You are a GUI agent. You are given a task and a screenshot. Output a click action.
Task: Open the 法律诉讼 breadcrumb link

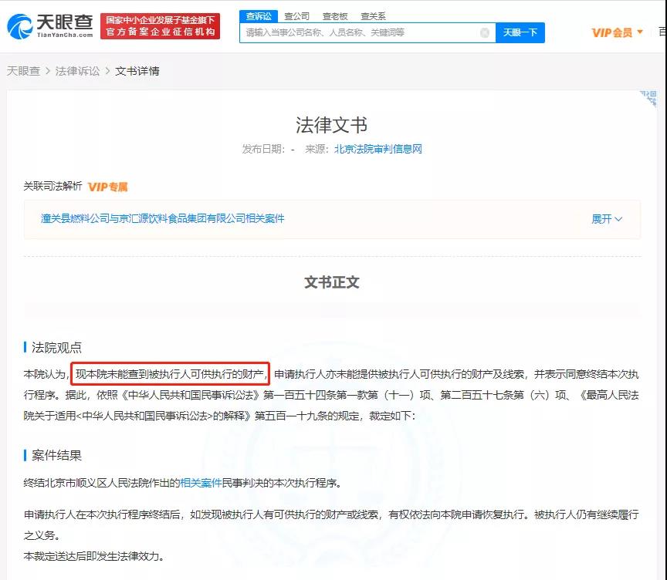click(x=77, y=71)
